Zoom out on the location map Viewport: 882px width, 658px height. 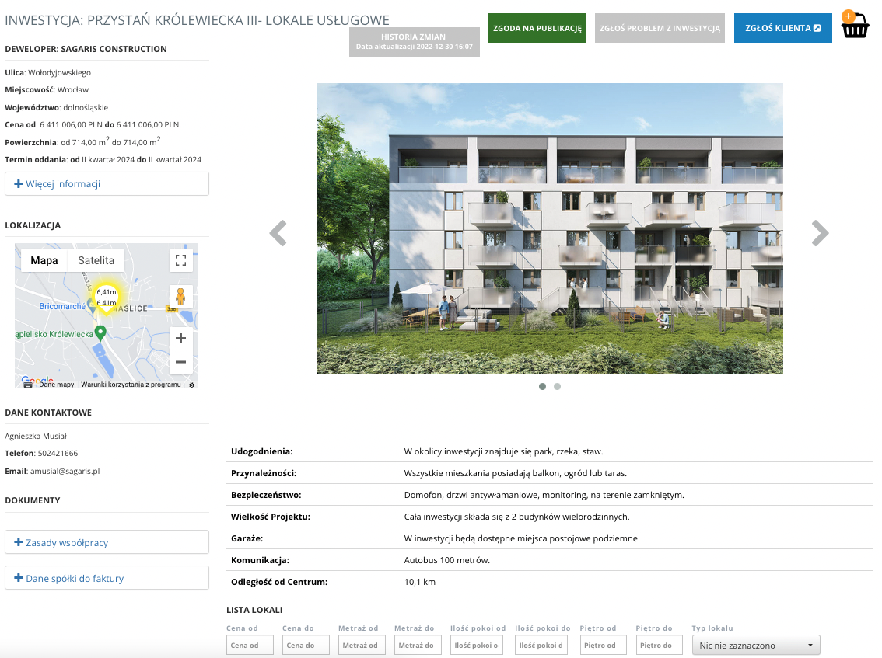tap(180, 362)
